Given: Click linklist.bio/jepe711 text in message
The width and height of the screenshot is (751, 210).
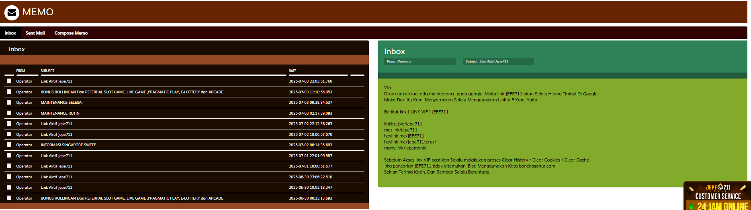Looking at the screenshot, I should [x=403, y=124].
